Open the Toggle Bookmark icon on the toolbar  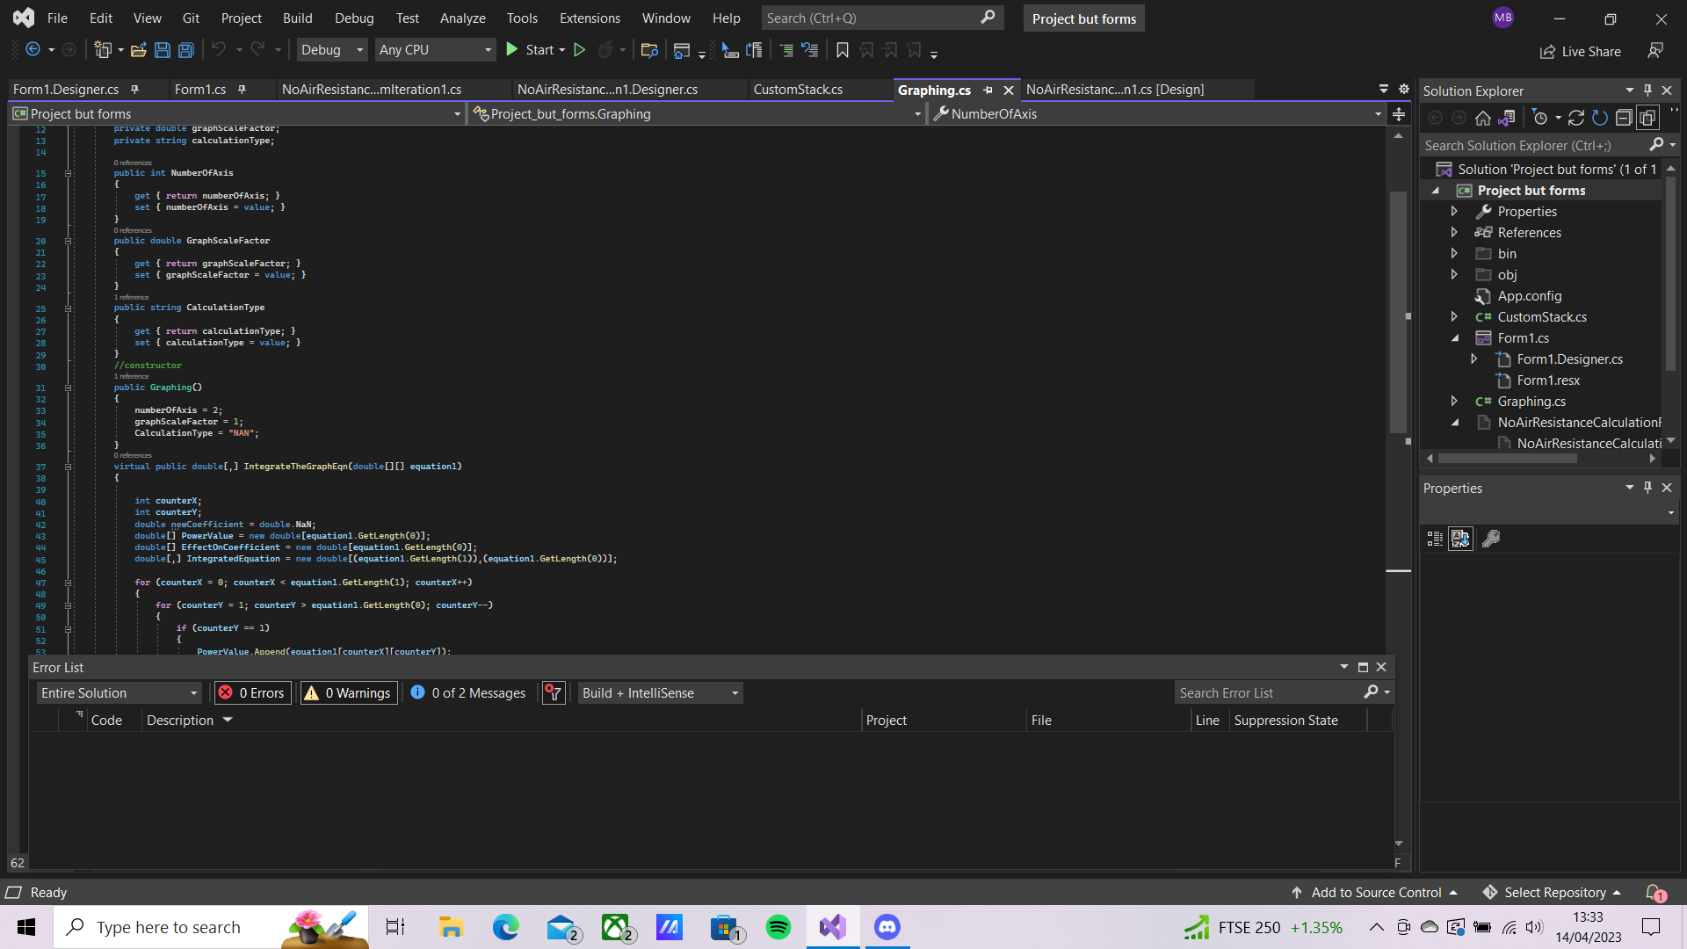tap(843, 50)
